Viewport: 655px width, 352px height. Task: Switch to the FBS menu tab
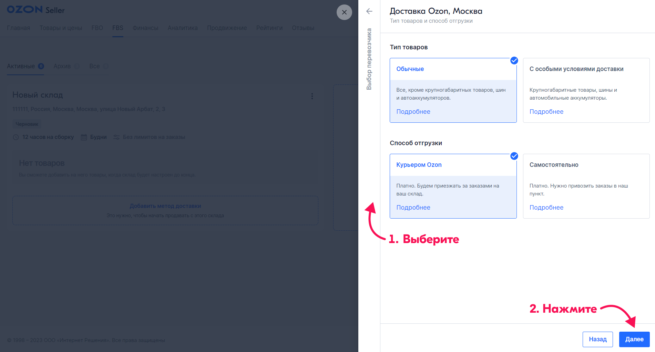click(117, 28)
